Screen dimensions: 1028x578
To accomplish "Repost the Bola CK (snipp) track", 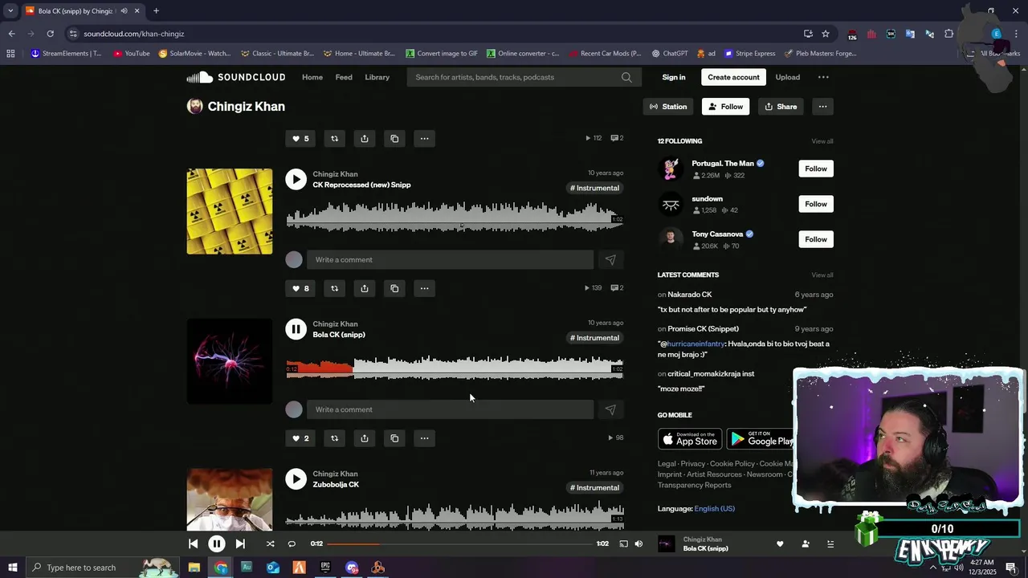I will [x=334, y=438].
